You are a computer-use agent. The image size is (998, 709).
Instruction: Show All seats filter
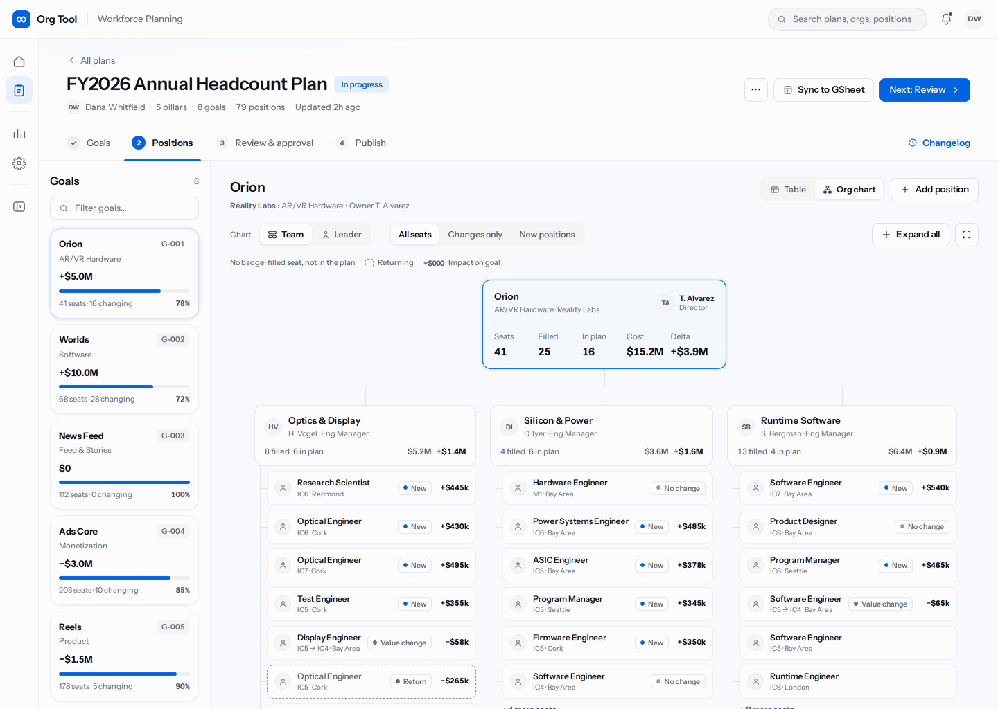point(415,235)
